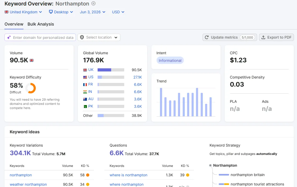Open the Jun 3, 2026 date dropdown
Screen dimensions: 297x187
(92, 12)
